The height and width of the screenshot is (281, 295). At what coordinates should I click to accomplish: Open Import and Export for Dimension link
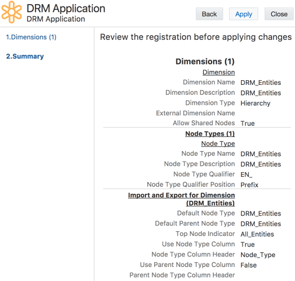pos(182,199)
